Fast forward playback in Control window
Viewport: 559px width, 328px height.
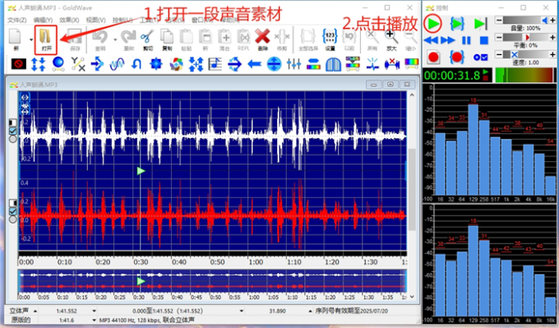click(448, 40)
